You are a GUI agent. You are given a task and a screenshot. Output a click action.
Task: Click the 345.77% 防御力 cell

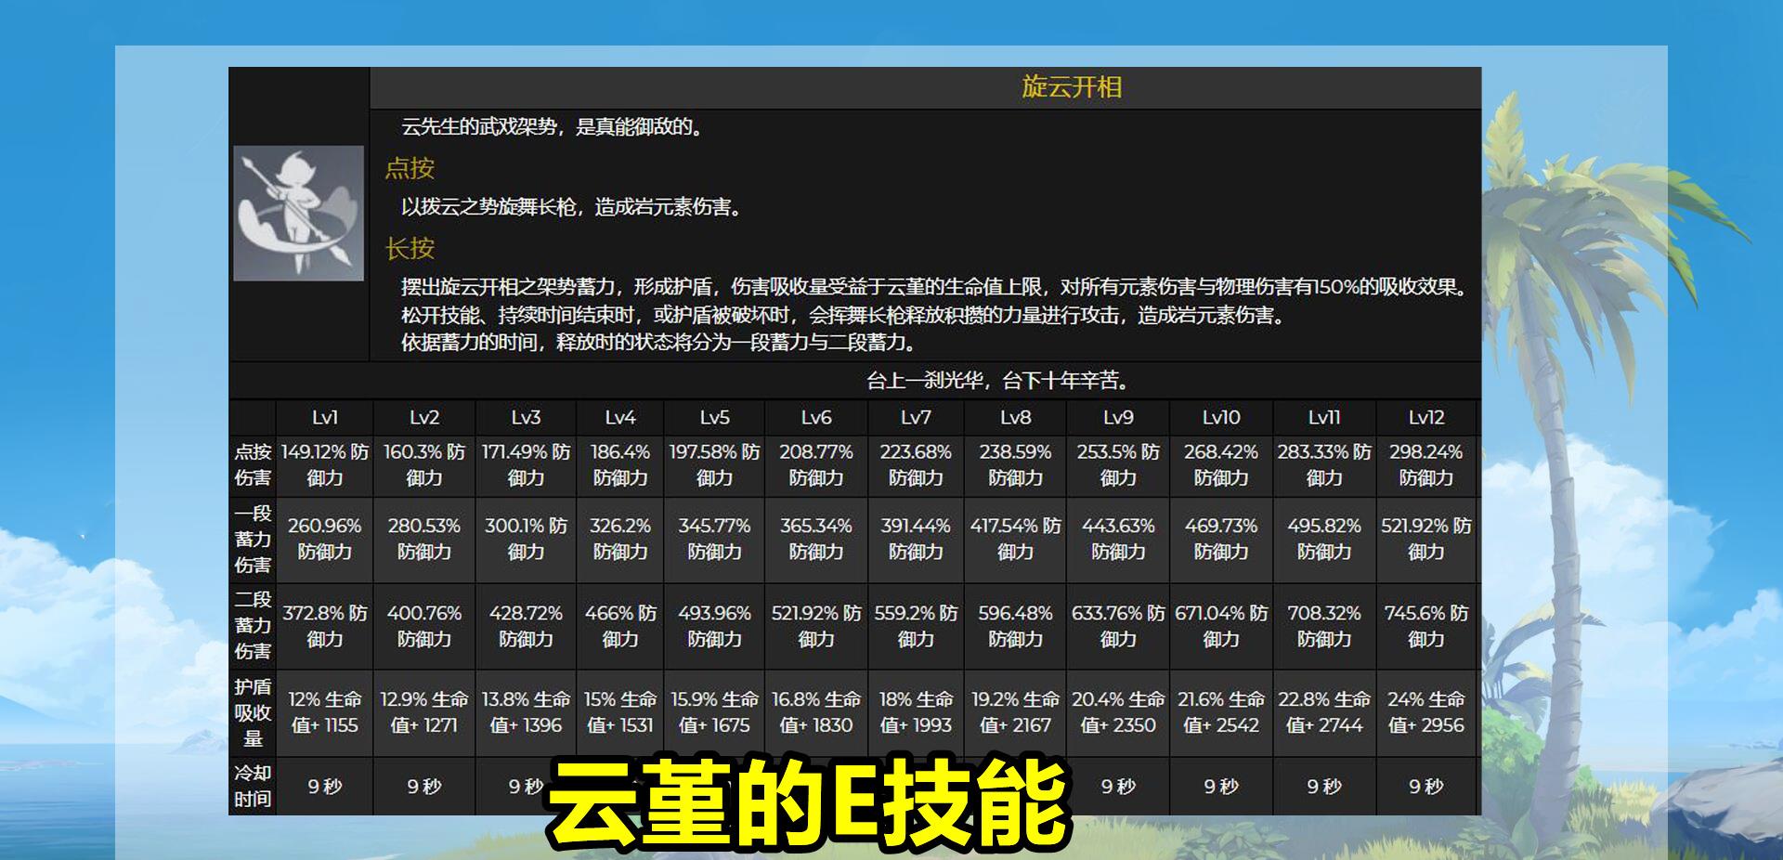[x=714, y=540]
